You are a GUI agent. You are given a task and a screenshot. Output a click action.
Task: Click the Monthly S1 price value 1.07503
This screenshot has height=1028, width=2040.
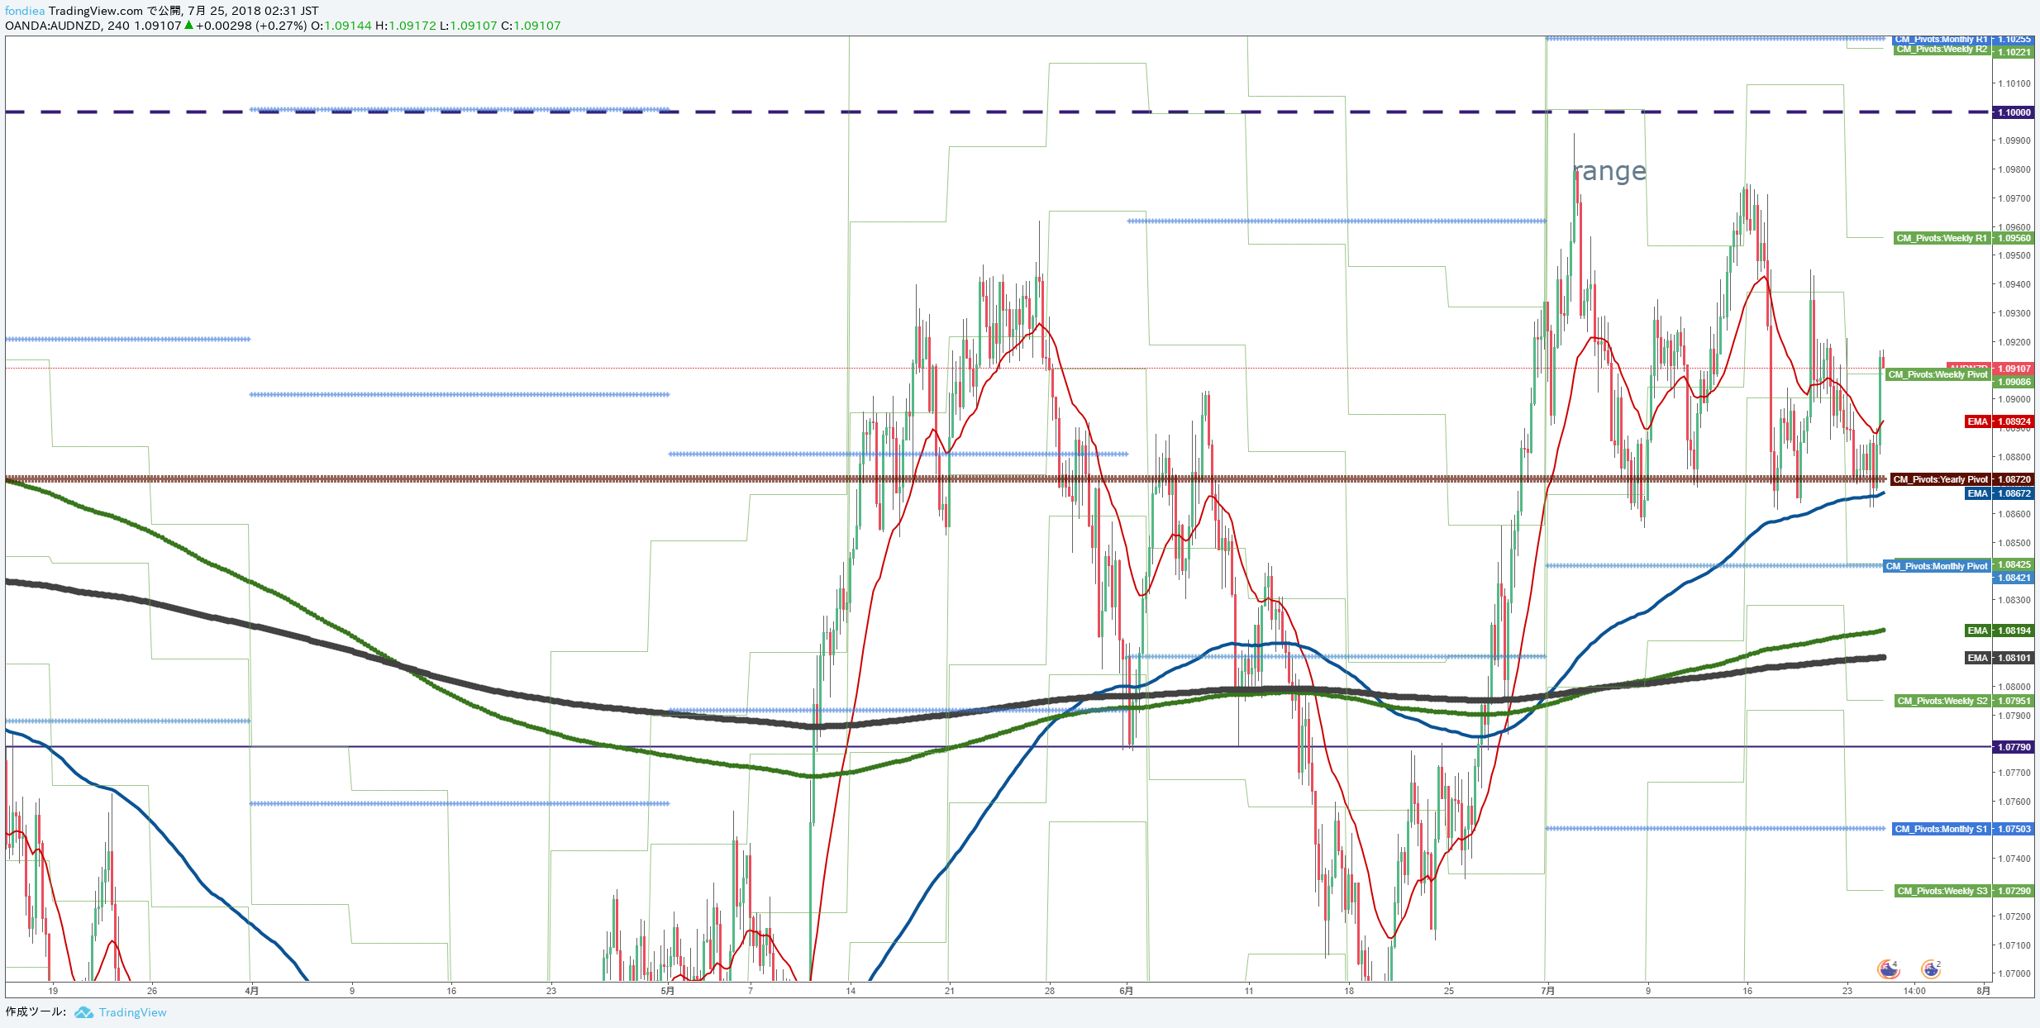tap(2014, 829)
